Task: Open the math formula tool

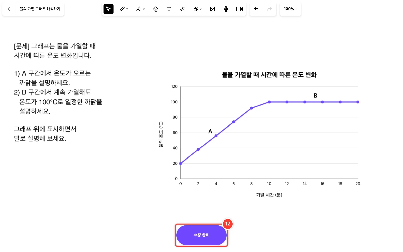Action: pyautogui.click(x=182, y=9)
